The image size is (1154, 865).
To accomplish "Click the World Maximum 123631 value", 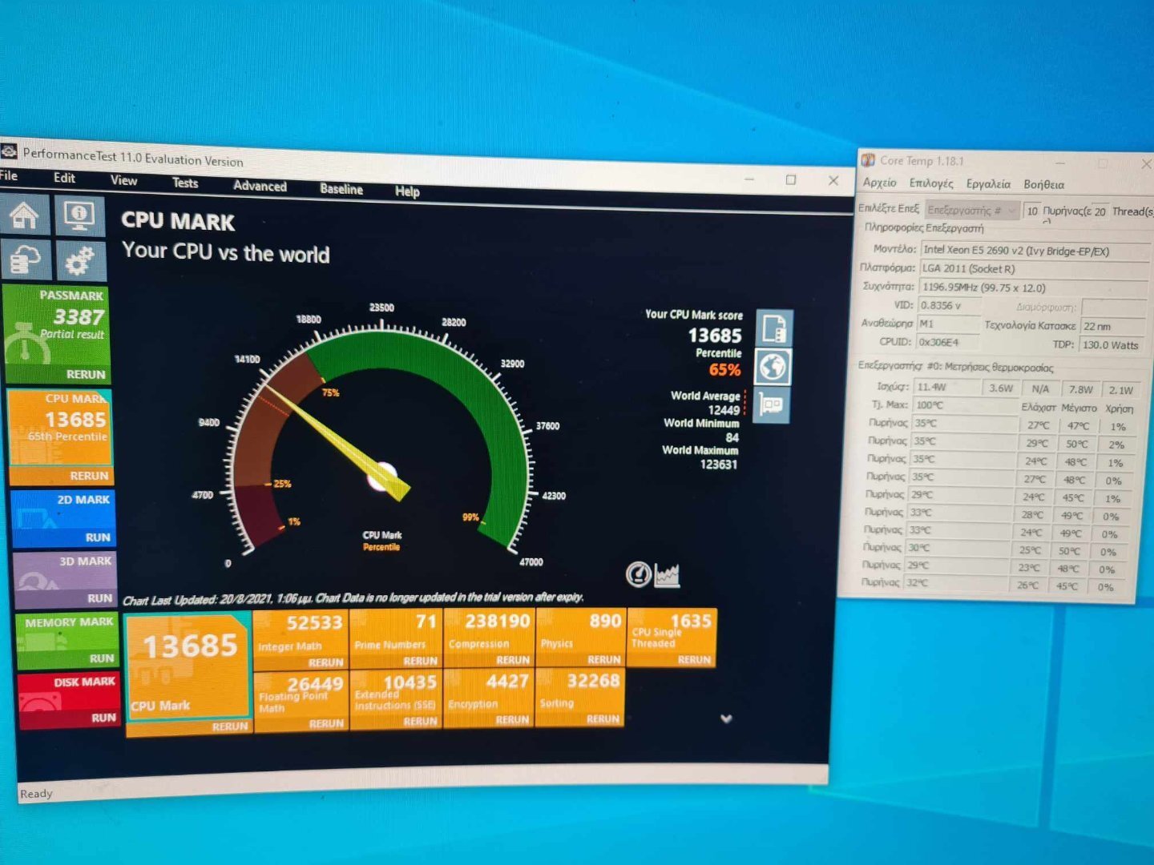I will [x=718, y=465].
